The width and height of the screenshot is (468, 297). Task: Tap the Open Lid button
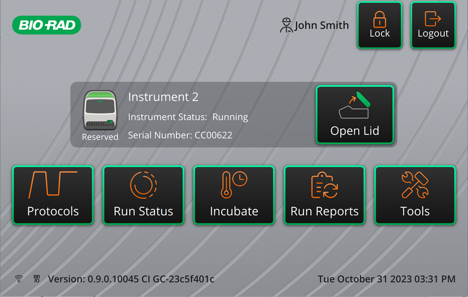click(355, 115)
